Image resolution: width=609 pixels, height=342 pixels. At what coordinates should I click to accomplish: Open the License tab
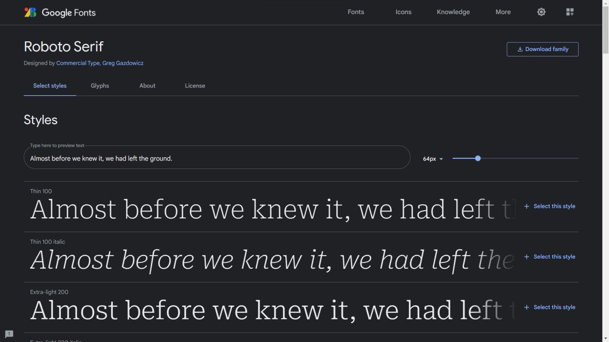(195, 86)
